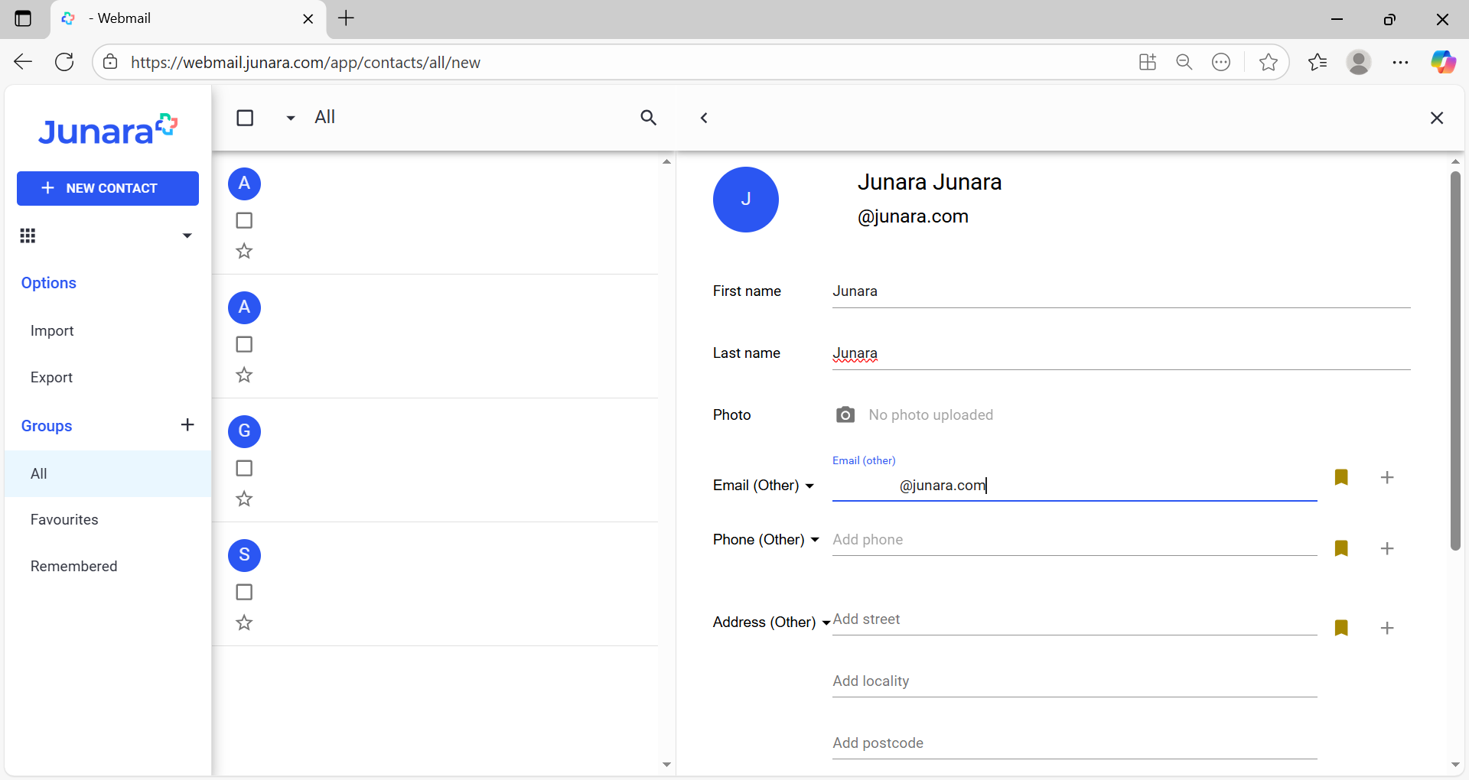
Task: Add another address with plus icon
Action: pos(1387,628)
